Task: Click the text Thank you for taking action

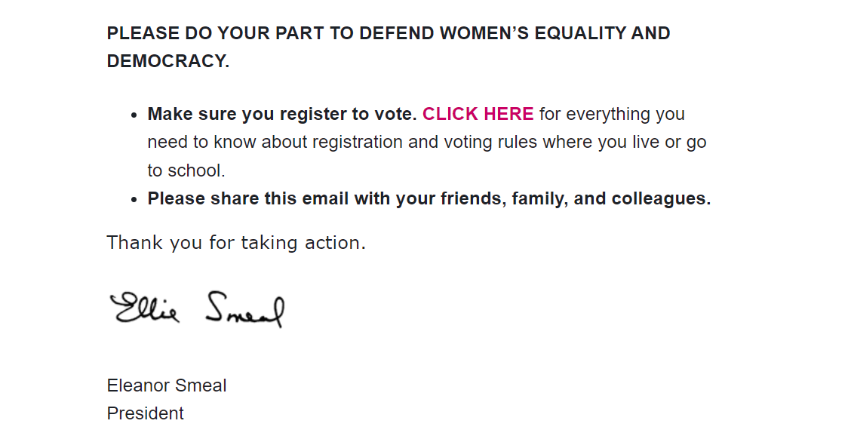Action: coord(236,242)
